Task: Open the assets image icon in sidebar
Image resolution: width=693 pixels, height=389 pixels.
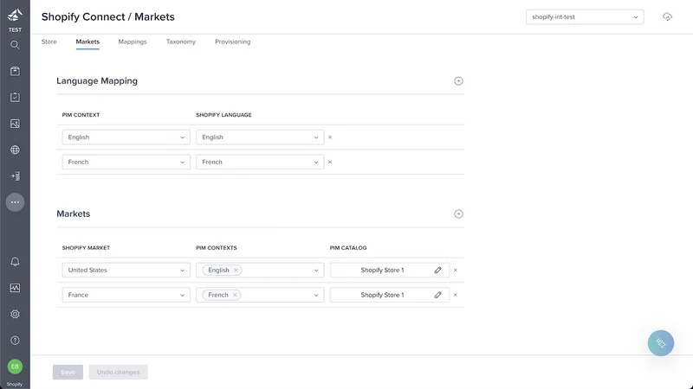Action: pos(15,124)
